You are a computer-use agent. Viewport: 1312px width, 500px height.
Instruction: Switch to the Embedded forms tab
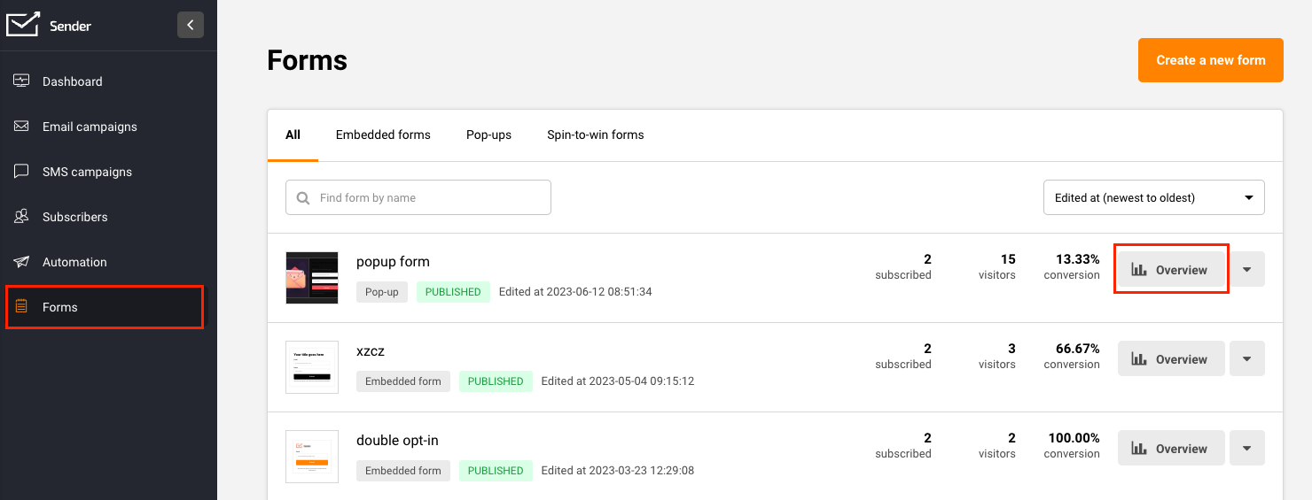coord(383,135)
